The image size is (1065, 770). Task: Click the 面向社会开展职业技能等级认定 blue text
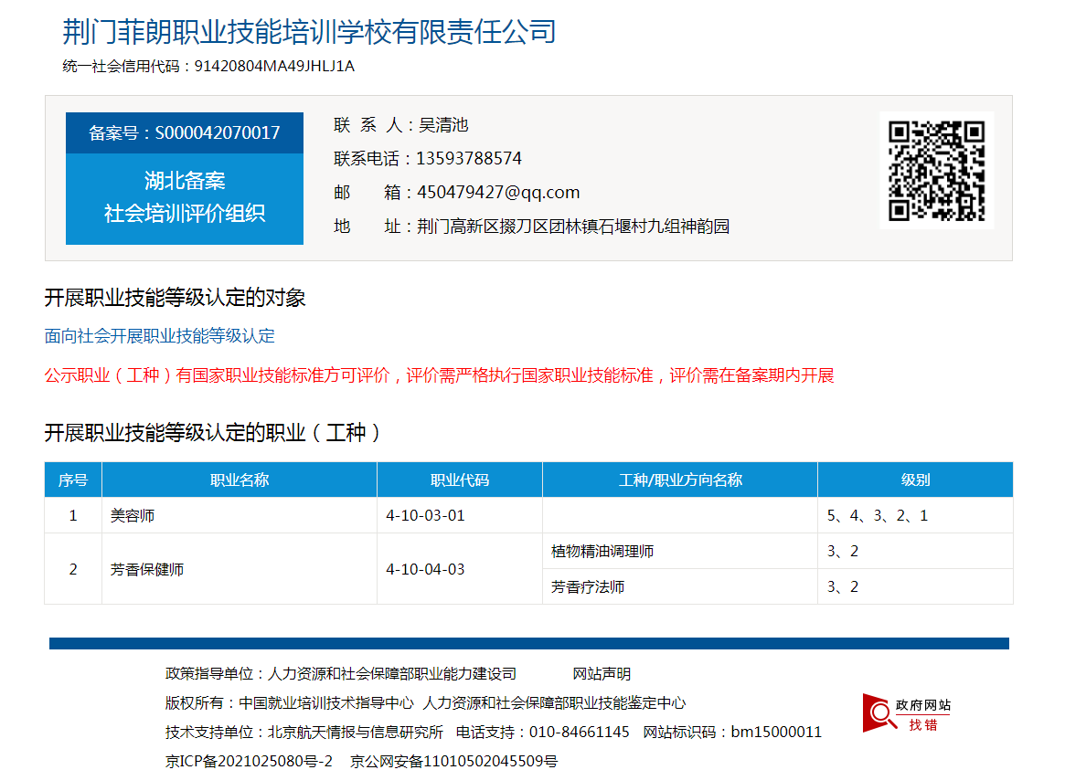coord(160,335)
